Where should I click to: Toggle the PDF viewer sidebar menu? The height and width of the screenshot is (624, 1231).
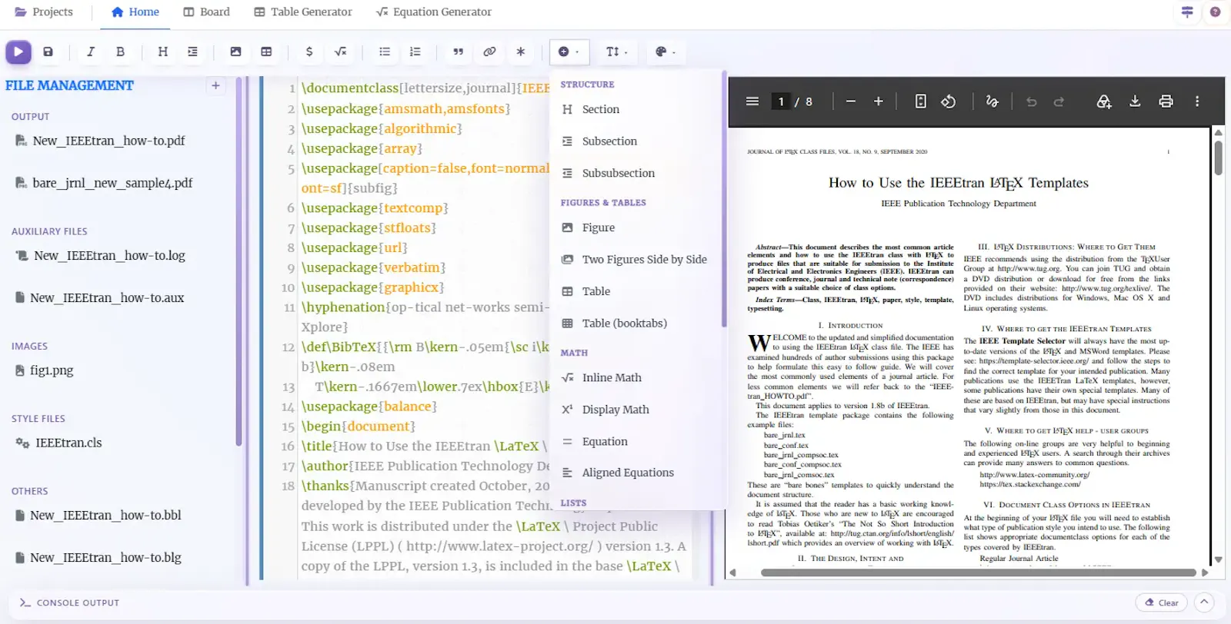(x=752, y=101)
